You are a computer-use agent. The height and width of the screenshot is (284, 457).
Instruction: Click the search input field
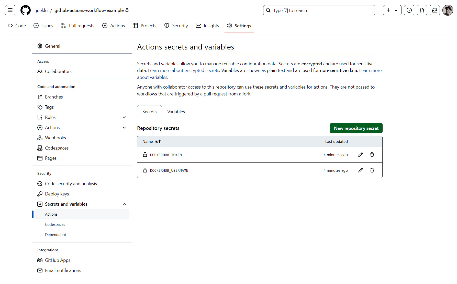click(x=319, y=10)
